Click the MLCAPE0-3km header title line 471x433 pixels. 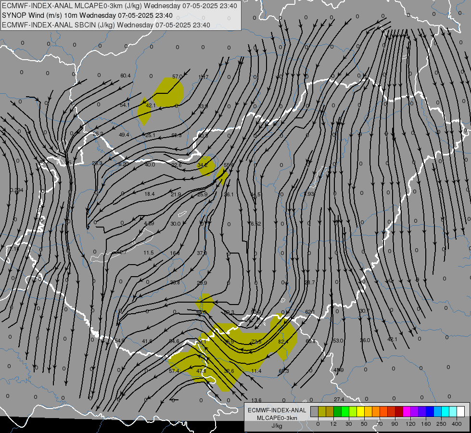tap(119, 6)
